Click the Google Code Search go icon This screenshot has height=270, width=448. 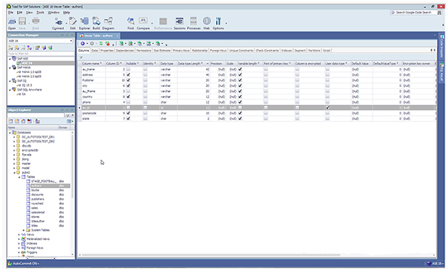(440, 12)
